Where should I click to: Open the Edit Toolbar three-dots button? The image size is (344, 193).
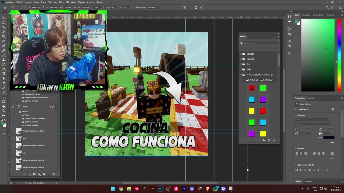pos(3,115)
